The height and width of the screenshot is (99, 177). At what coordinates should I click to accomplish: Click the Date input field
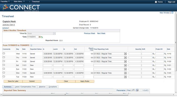tap(33, 37)
